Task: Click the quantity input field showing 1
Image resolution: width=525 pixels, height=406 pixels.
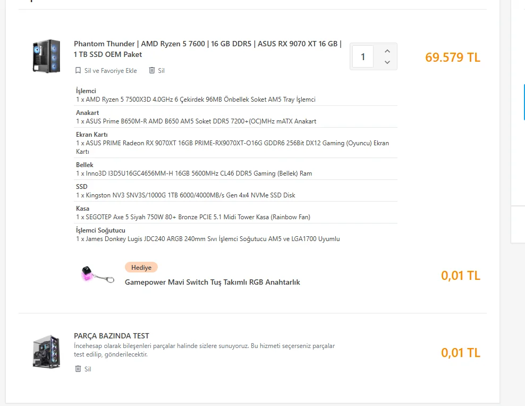Action: [363, 56]
